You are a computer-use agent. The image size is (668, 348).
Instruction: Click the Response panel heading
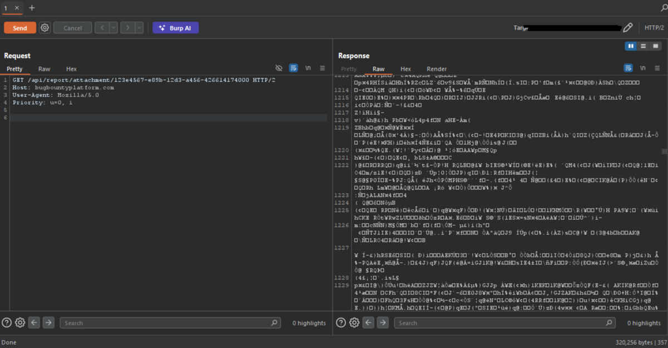pos(354,56)
